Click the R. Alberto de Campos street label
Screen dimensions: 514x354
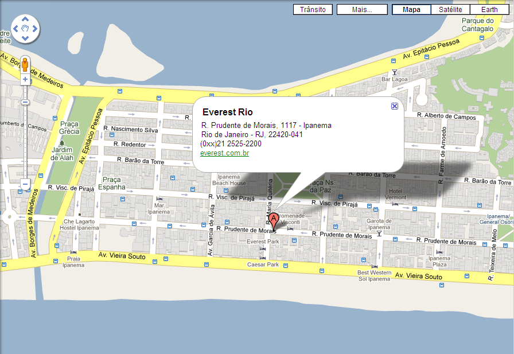(446, 116)
